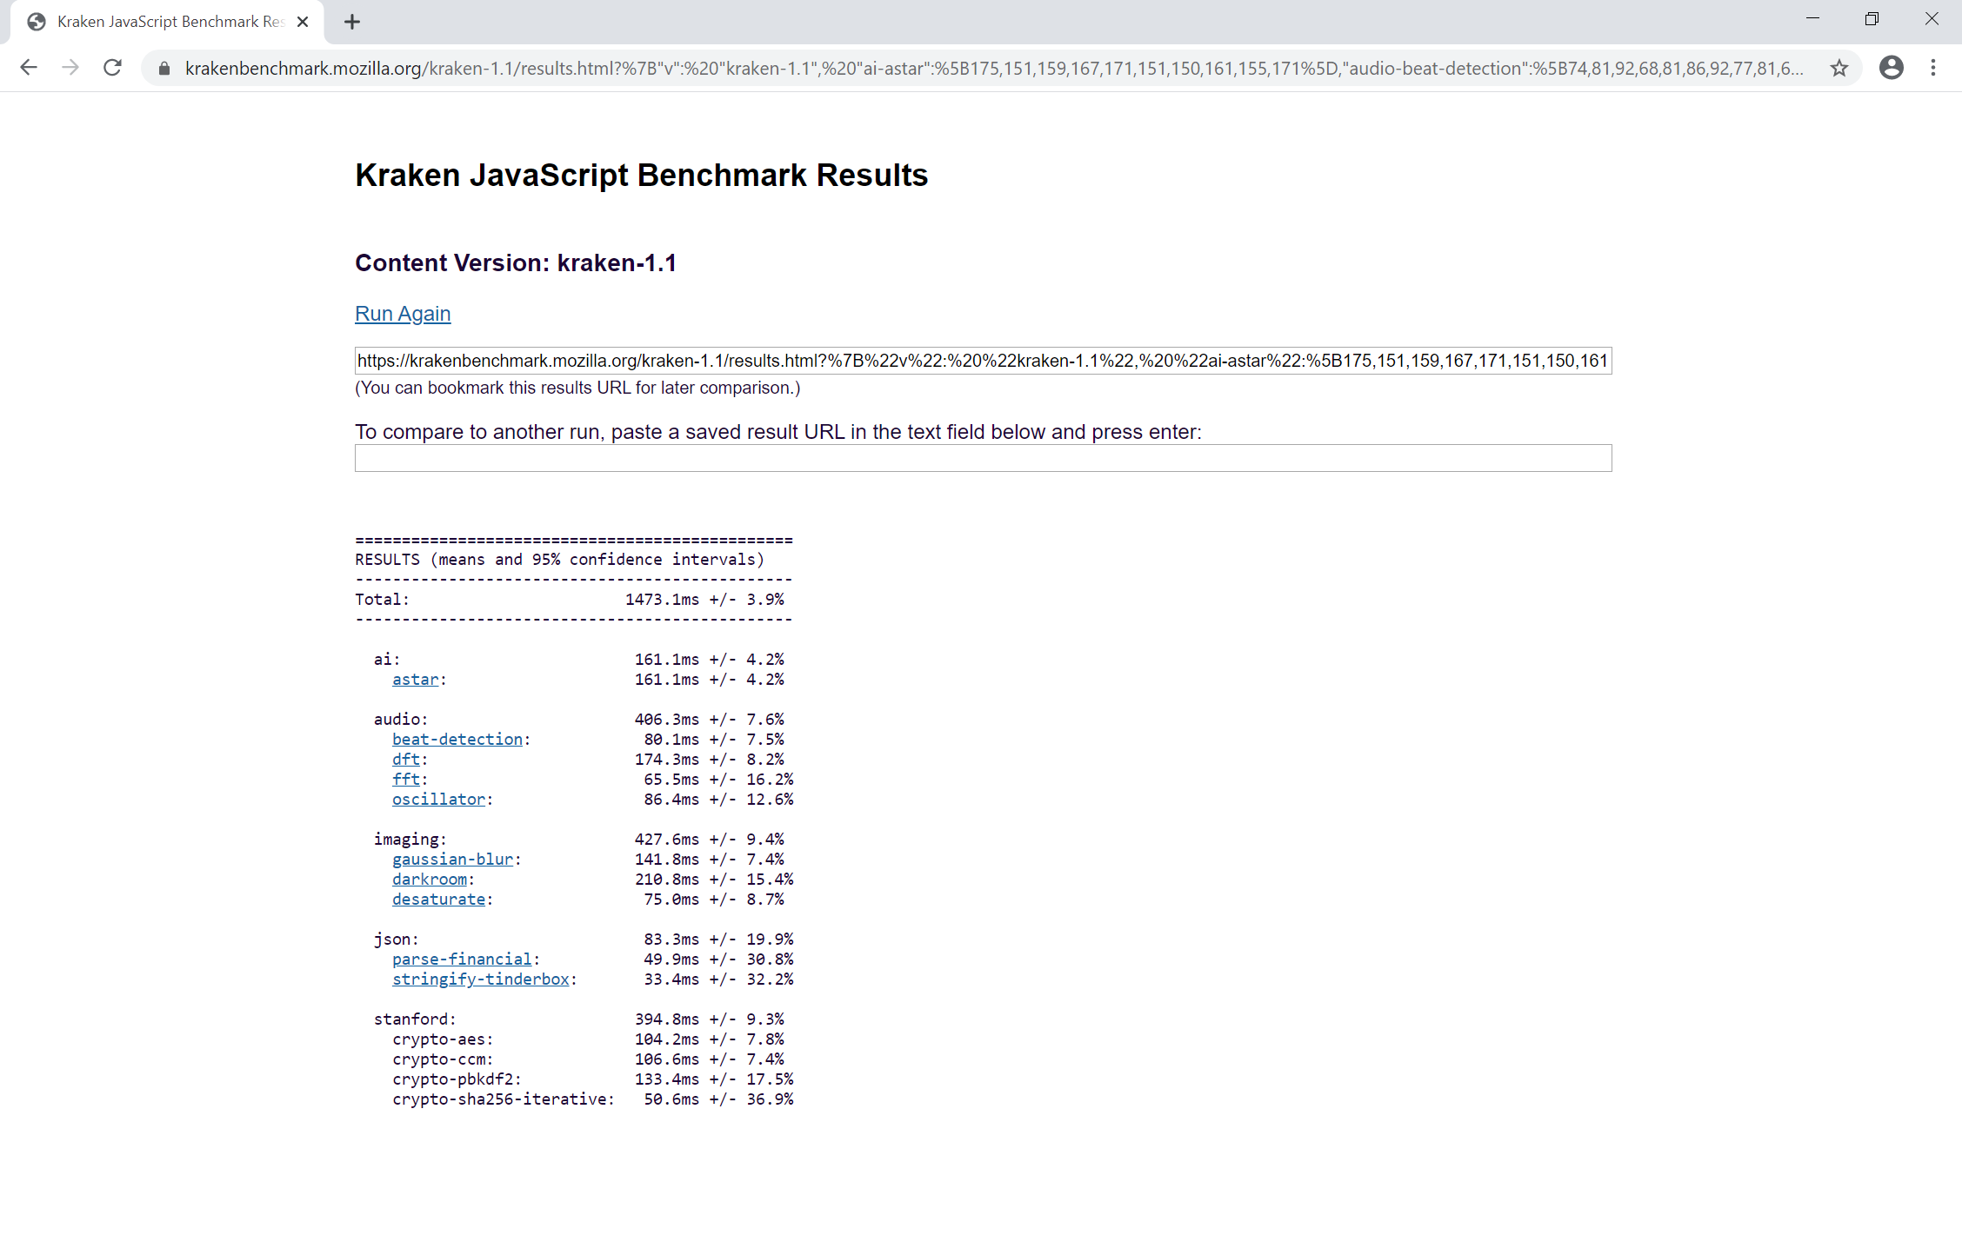This screenshot has width=1962, height=1255.
Task: Click the 'audio:' category label
Action: 401,720
